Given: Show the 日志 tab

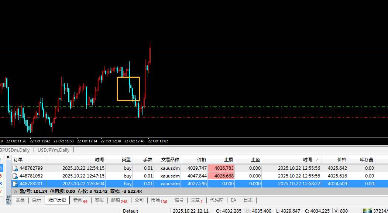Looking at the screenshot, I should click(x=248, y=200).
